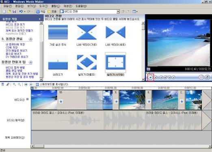
Task: Click the CD에 저장 link
Action: [x=12, y=47]
